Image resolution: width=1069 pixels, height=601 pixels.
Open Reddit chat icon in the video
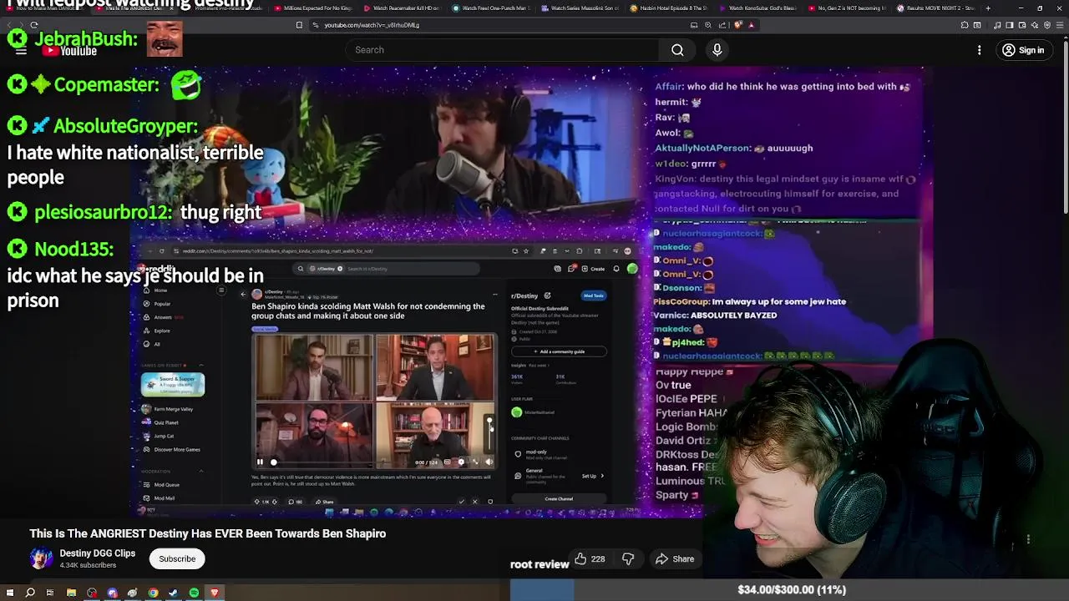[570, 269]
